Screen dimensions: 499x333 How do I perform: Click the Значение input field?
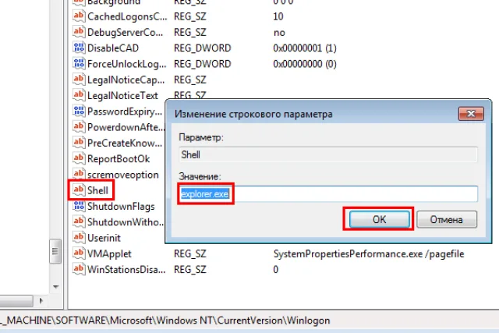coord(327,194)
